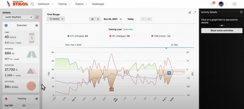Open the search magnifier icon

[x=32, y=4]
